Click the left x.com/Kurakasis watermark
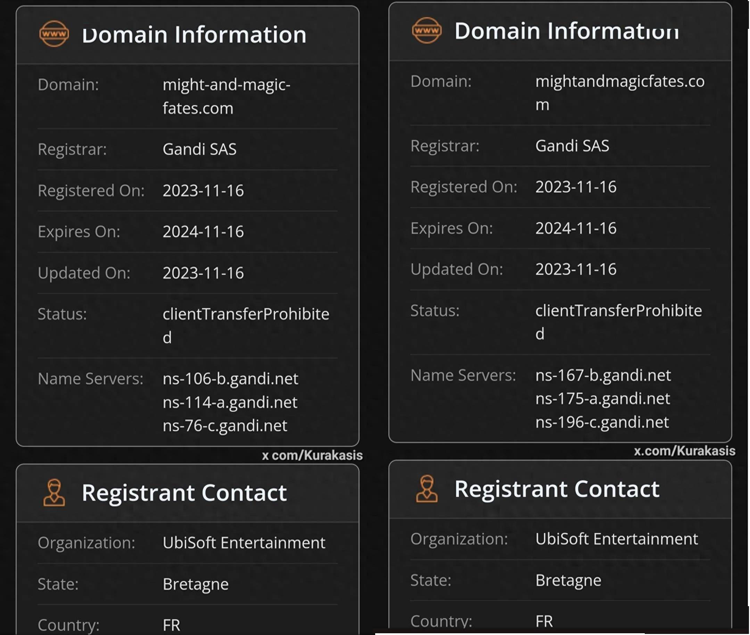The width and height of the screenshot is (750, 635). coord(312,455)
